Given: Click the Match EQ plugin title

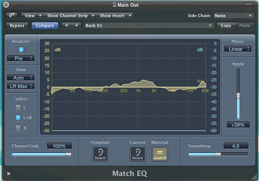Looking at the screenshot, I should click(x=130, y=173).
